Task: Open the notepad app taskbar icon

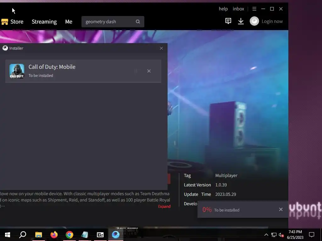Action: click(85, 235)
